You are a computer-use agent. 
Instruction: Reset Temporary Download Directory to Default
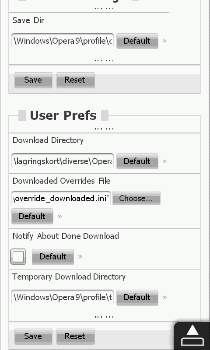pos(137,297)
